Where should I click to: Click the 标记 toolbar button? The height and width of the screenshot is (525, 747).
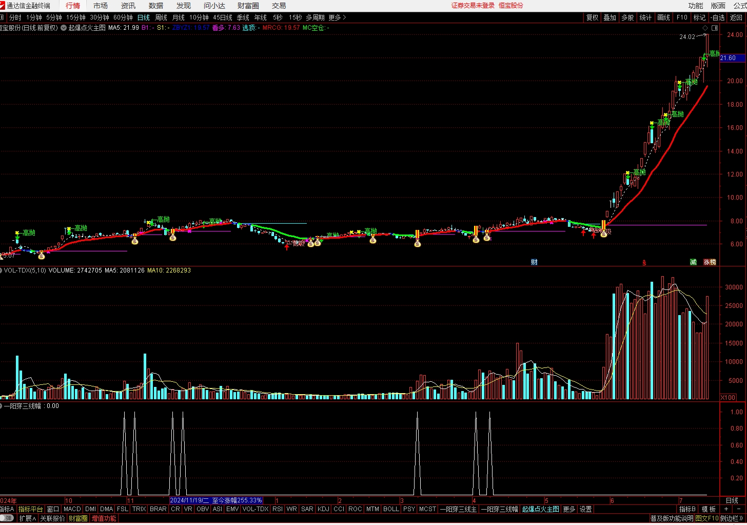coord(700,17)
